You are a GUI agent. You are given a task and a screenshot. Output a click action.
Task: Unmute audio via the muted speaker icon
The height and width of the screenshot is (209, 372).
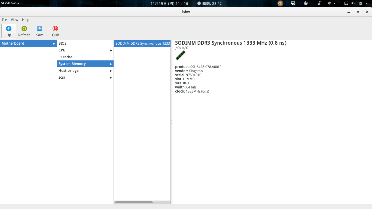[354, 3]
